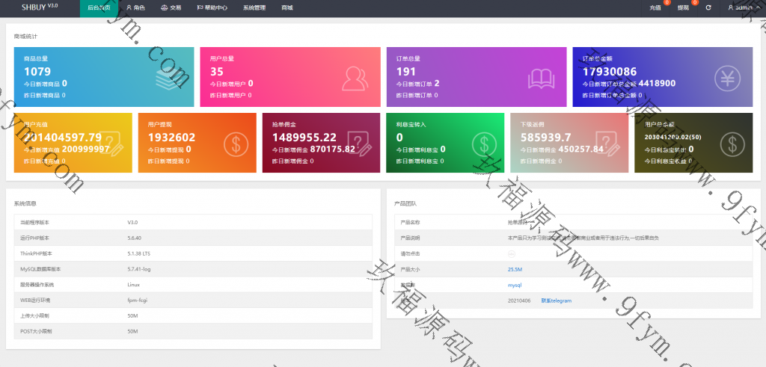
Task: Click the 提现 notification button
Action: point(684,7)
